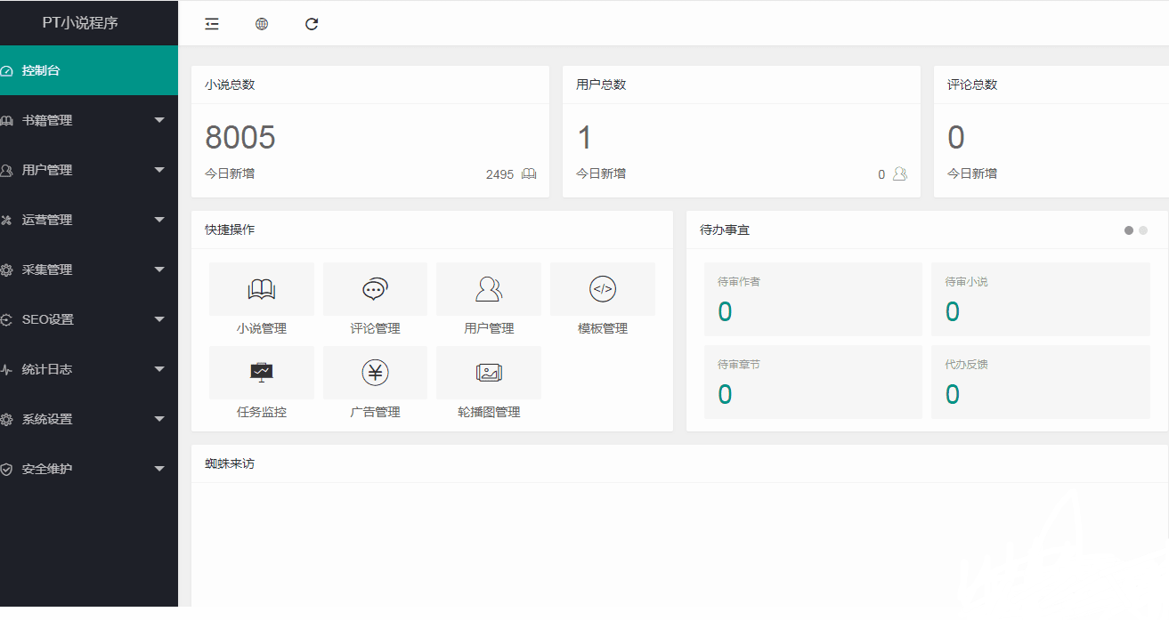
Task: Expand the 书籍管理 sidebar menu
Action: point(89,120)
